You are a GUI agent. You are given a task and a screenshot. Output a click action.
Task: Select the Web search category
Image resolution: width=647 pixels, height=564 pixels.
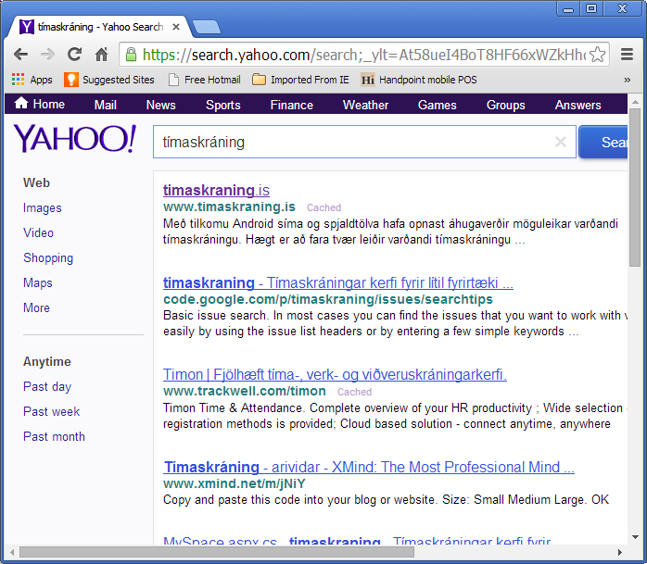click(36, 182)
